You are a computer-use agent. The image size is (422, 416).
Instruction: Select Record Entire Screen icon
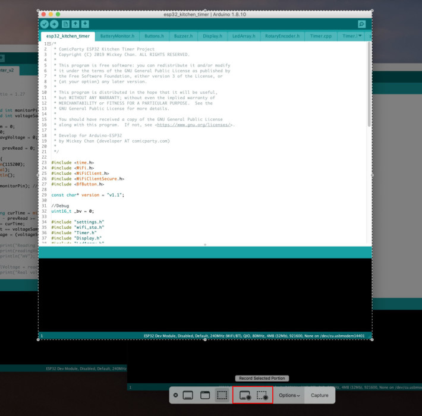[x=245, y=396]
